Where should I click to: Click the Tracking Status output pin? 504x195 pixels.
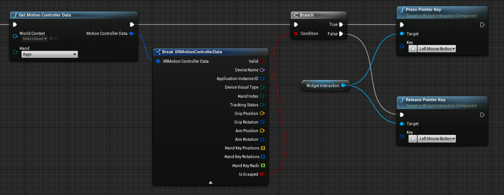(262, 105)
